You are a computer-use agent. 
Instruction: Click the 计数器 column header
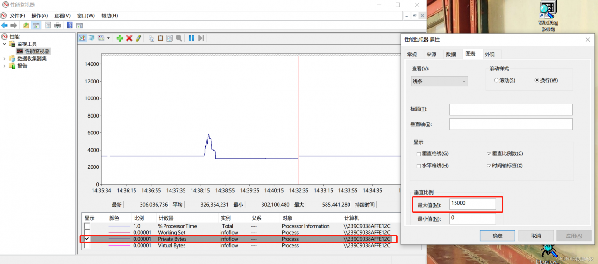tap(187, 218)
